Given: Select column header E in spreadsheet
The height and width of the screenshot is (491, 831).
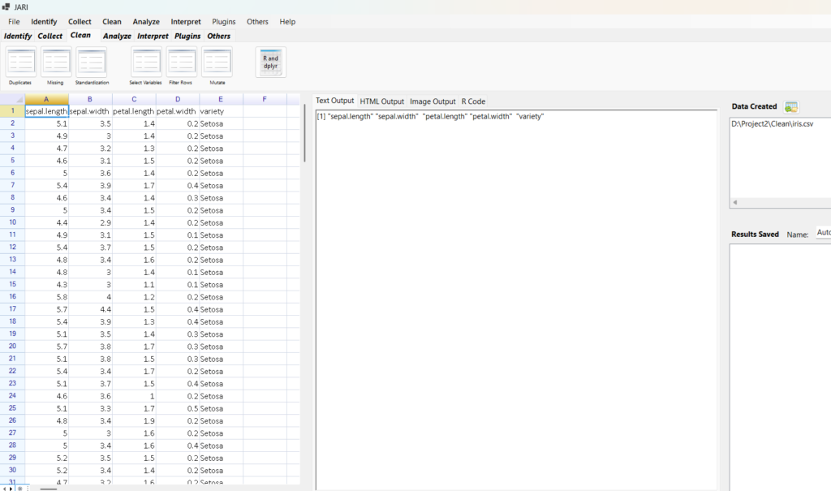Looking at the screenshot, I should 221,99.
